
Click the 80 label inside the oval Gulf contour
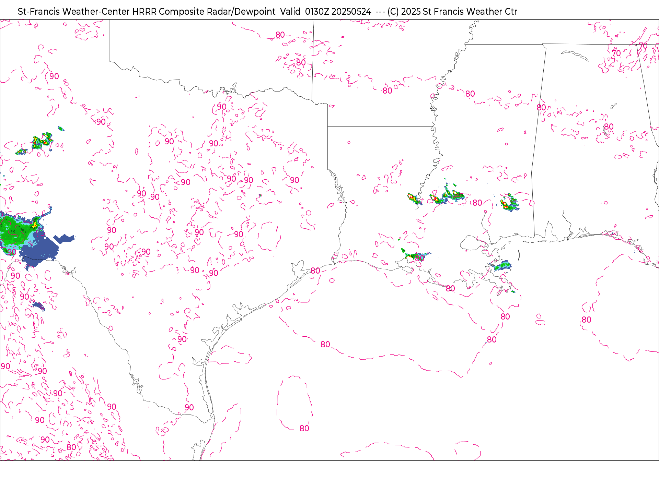pyautogui.click(x=304, y=428)
